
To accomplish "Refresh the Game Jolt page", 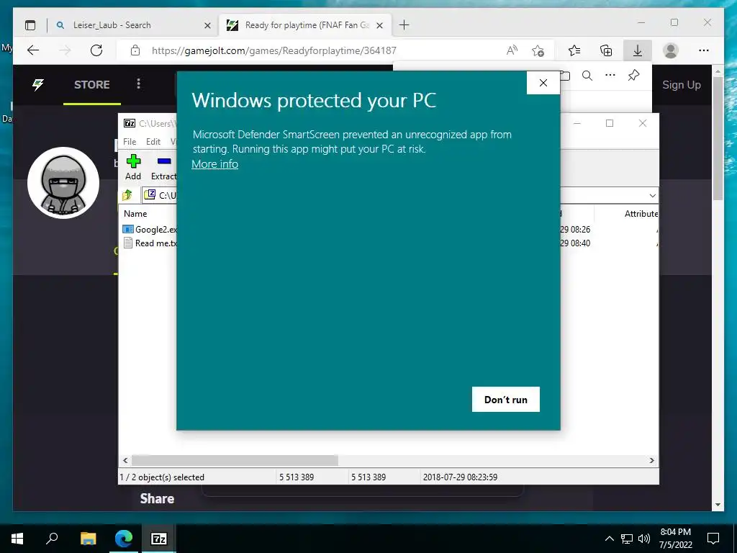I will pos(96,50).
